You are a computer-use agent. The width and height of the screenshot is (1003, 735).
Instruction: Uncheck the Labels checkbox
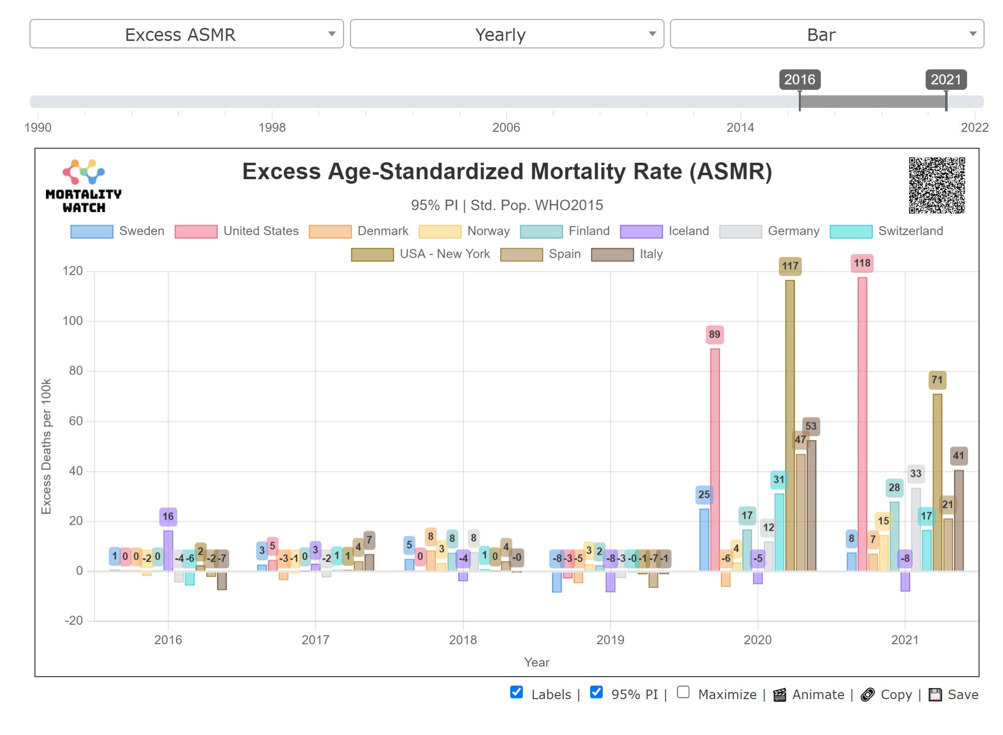click(517, 692)
